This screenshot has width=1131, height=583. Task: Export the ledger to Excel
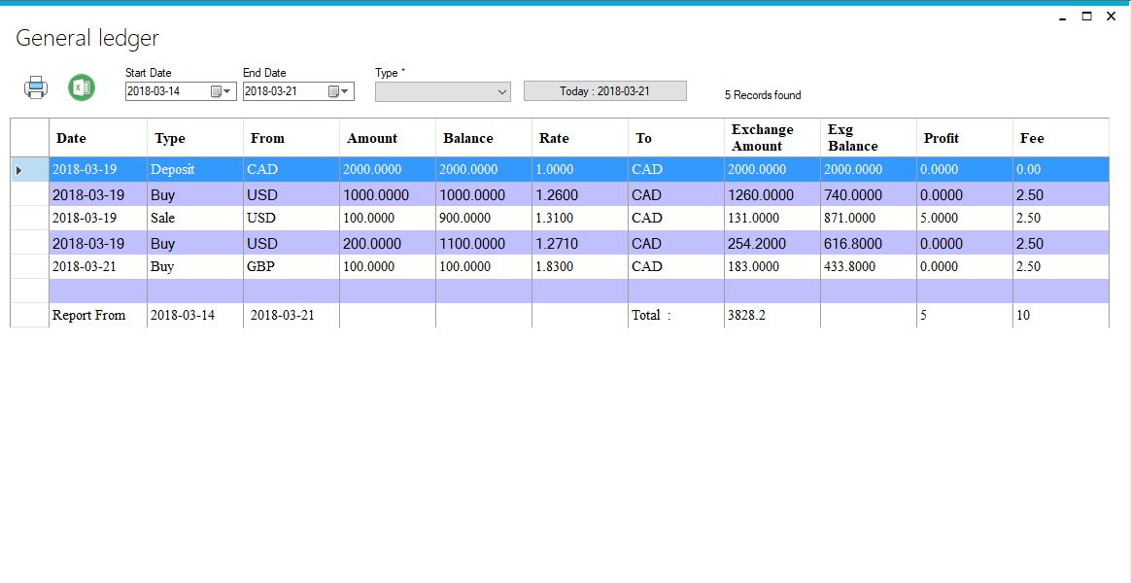81,87
